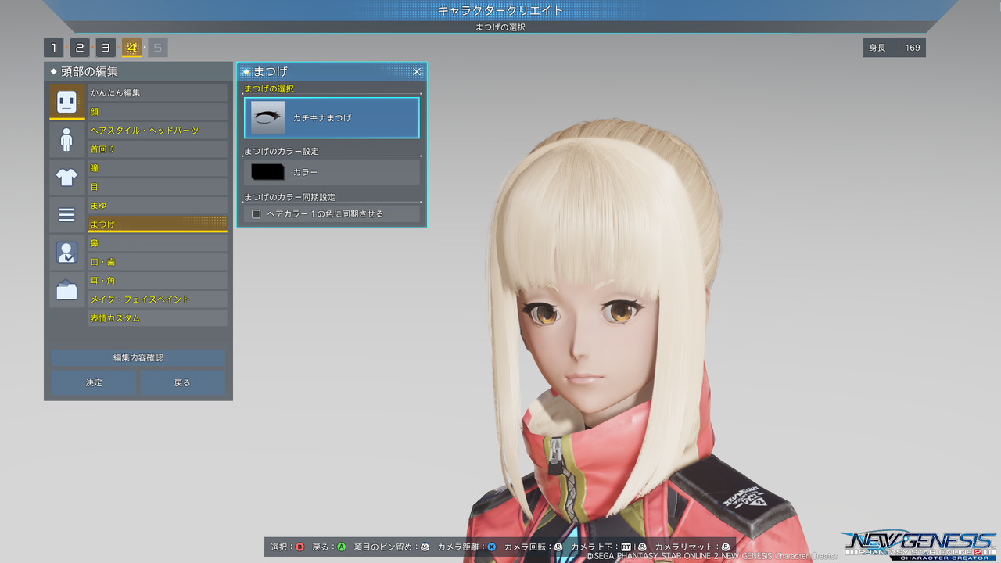Open the 鼻 menu entry
The height and width of the screenshot is (563, 1001).
pos(157,243)
